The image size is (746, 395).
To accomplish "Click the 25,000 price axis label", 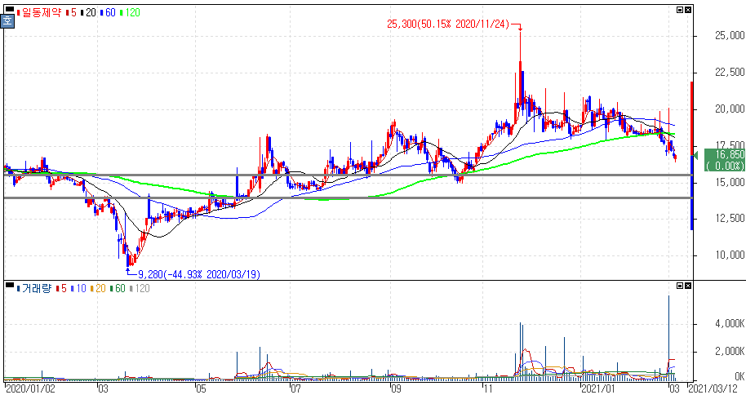I will (x=730, y=36).
